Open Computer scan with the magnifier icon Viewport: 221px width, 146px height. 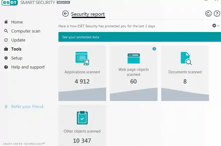(6, 31)
